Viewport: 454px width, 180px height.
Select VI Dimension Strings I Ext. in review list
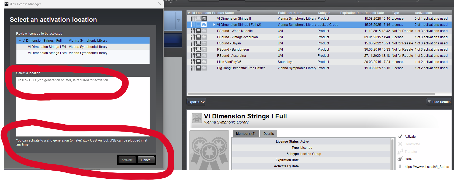pos(83,47)
